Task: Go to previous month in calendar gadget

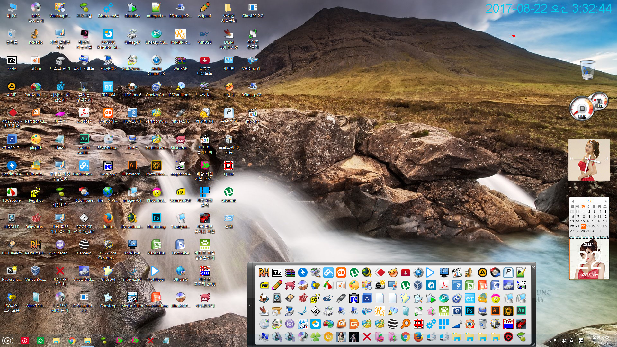Action: tap(573, 201)
